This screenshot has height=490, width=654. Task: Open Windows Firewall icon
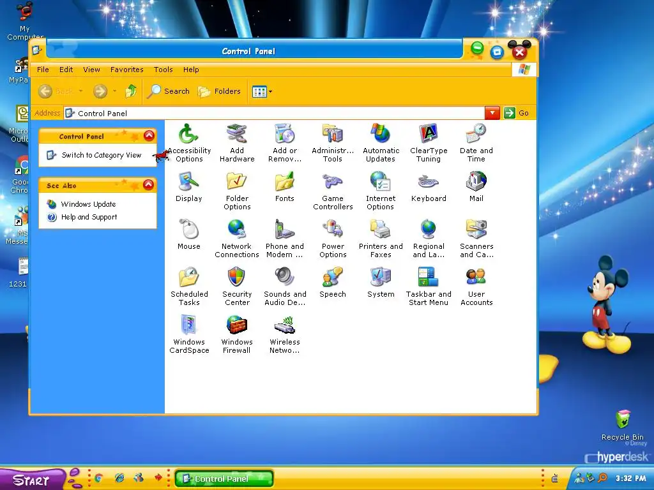(237, 334)
